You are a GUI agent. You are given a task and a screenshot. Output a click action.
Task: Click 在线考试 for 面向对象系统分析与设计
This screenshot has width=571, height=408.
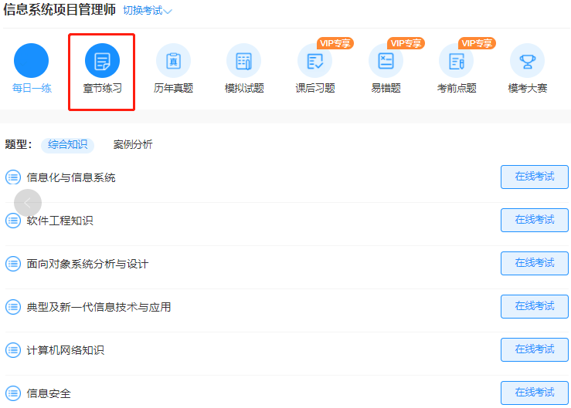pyautogui.click(x=535, y=263)
